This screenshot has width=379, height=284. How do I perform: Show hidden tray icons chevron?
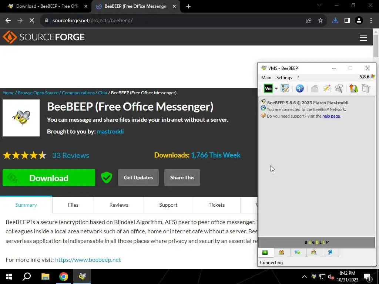[x=305, y=277]
